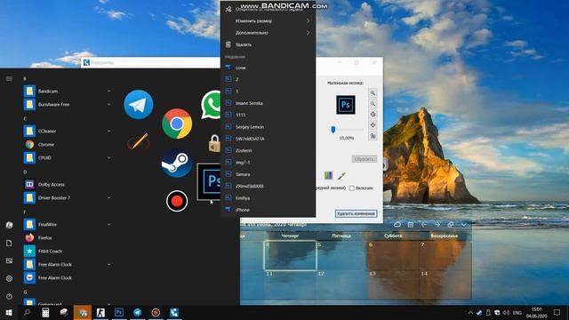Viewport: 569px width, 320px height.
Task: Click the Power icon in Start sidebar
Action: [9, 296]
